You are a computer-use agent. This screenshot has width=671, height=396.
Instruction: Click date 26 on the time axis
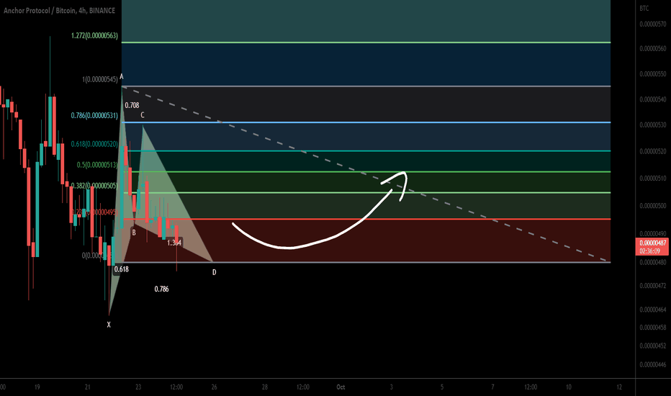[x=214, y=387]
